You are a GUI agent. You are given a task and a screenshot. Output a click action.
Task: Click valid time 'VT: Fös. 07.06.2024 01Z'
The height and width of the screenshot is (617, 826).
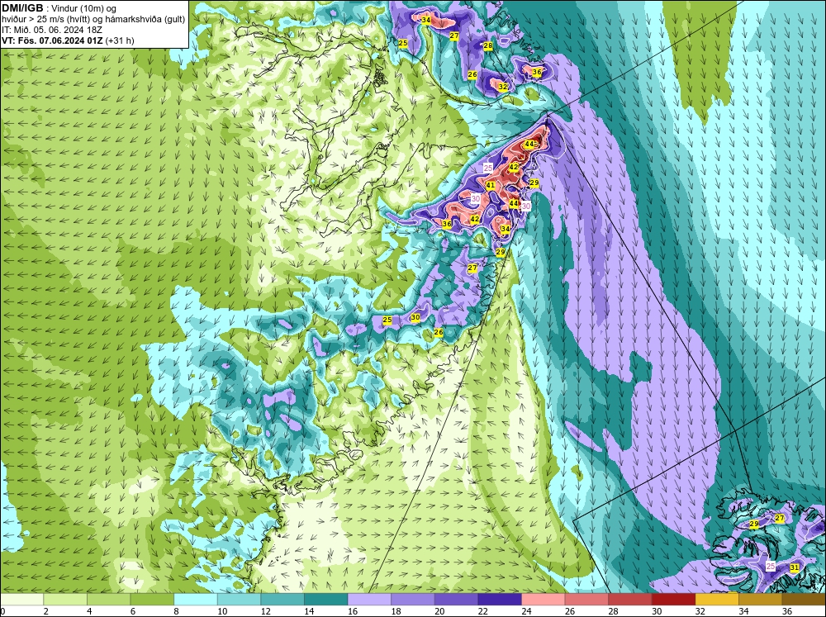click(52, 40)
